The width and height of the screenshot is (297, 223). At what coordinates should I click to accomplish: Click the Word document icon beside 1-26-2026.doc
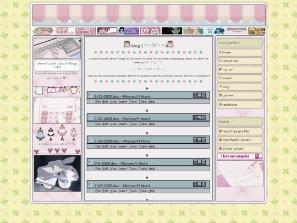pos(91,140)
